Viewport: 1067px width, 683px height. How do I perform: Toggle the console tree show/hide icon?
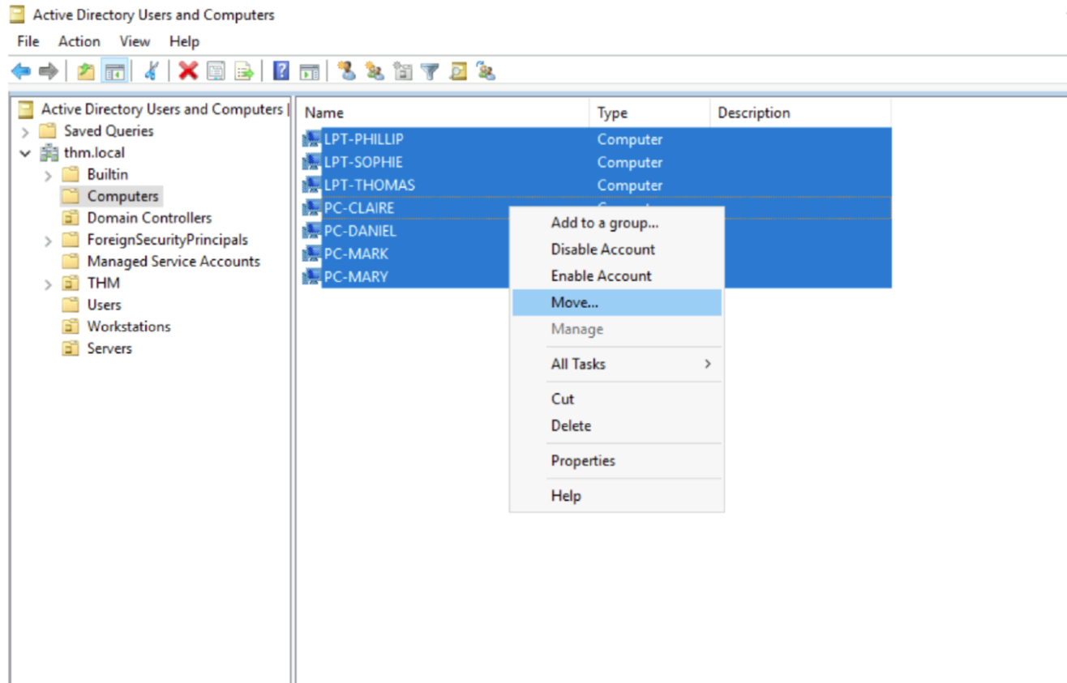coord(114,72)
